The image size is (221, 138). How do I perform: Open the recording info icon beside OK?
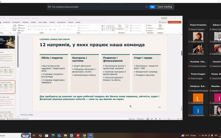pyautogui.click(x=147, y=7)
